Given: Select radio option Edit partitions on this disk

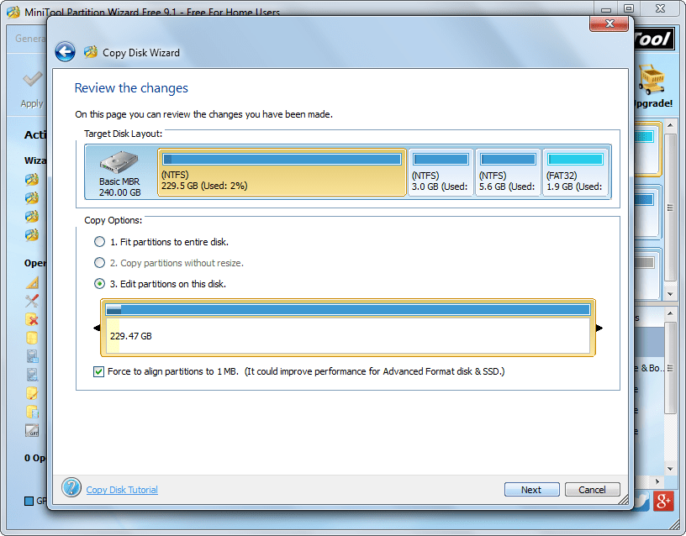Looking at the screenshot, I should pos(99,283).
